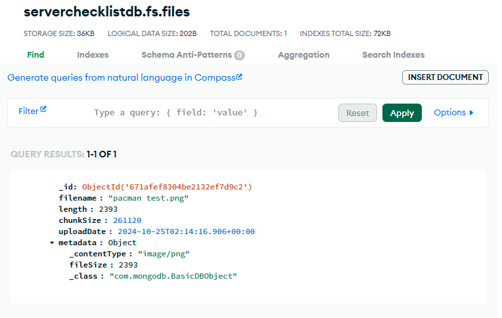The image size is (502, 318).
Task: Click the TOTAL DOCUMENTS: 1 statistic
Action: click(x=248, y=33)
